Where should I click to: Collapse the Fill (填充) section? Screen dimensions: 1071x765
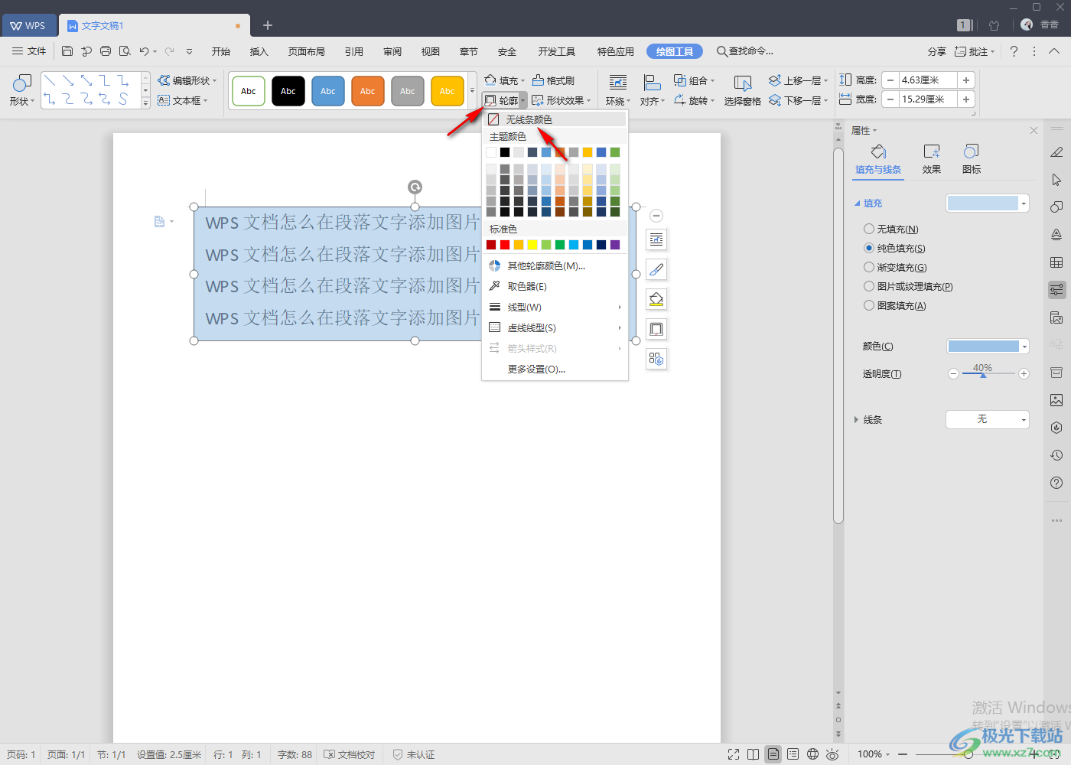point(857,203)
